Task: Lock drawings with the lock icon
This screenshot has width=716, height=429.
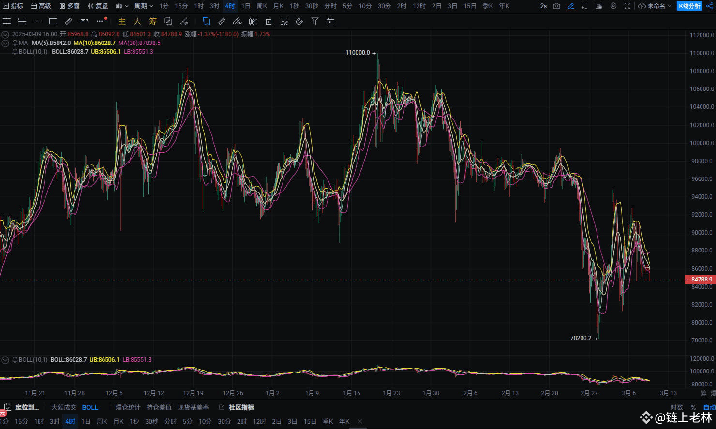Action: [x=268, y=21]
